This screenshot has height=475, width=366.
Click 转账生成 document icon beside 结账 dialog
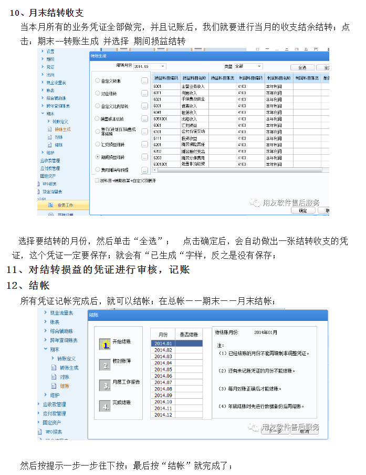tap(54, 368)
